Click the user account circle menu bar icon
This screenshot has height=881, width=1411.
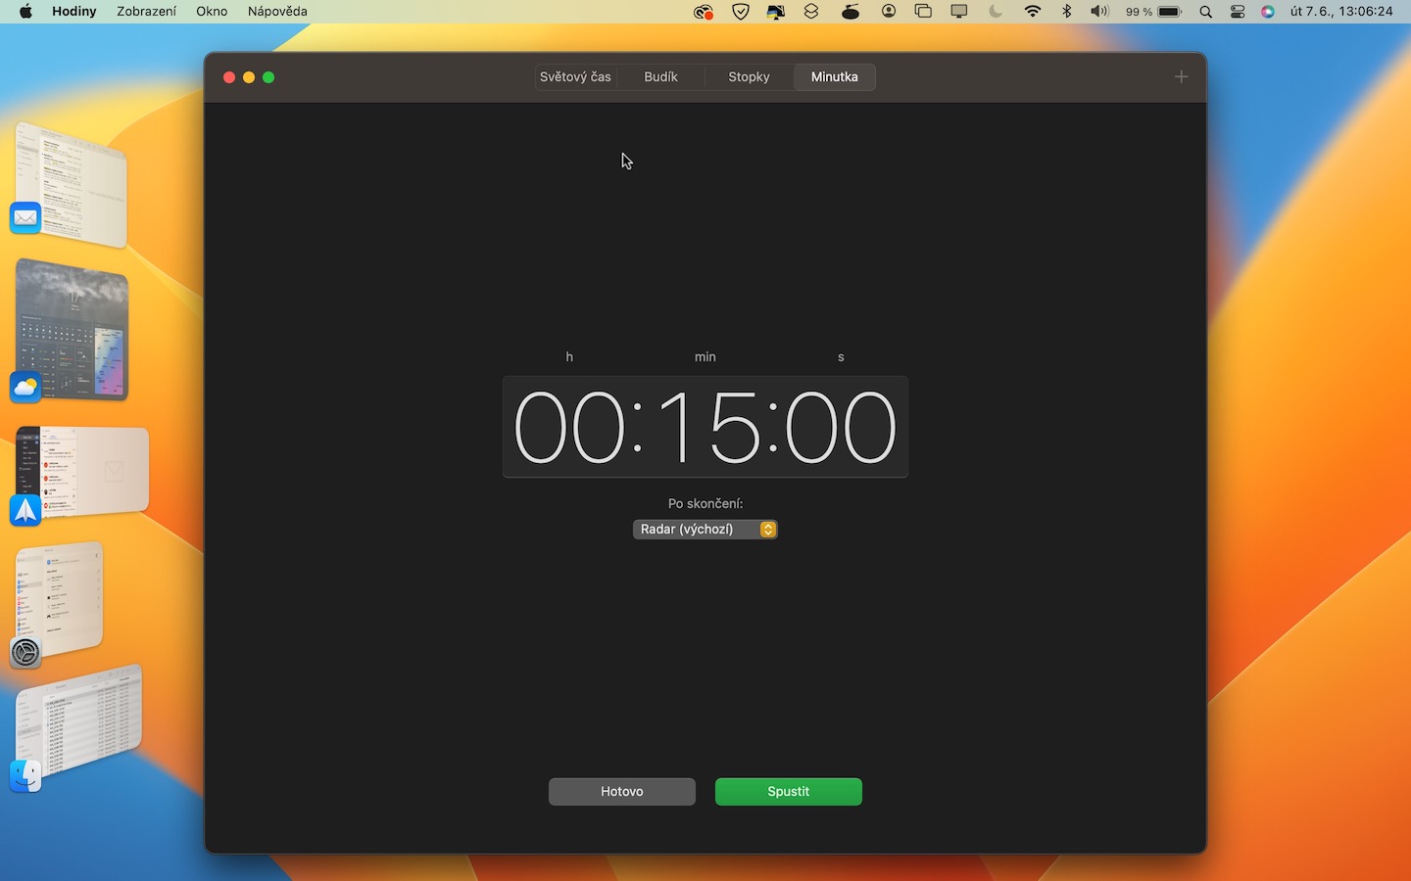pos(889,12)
